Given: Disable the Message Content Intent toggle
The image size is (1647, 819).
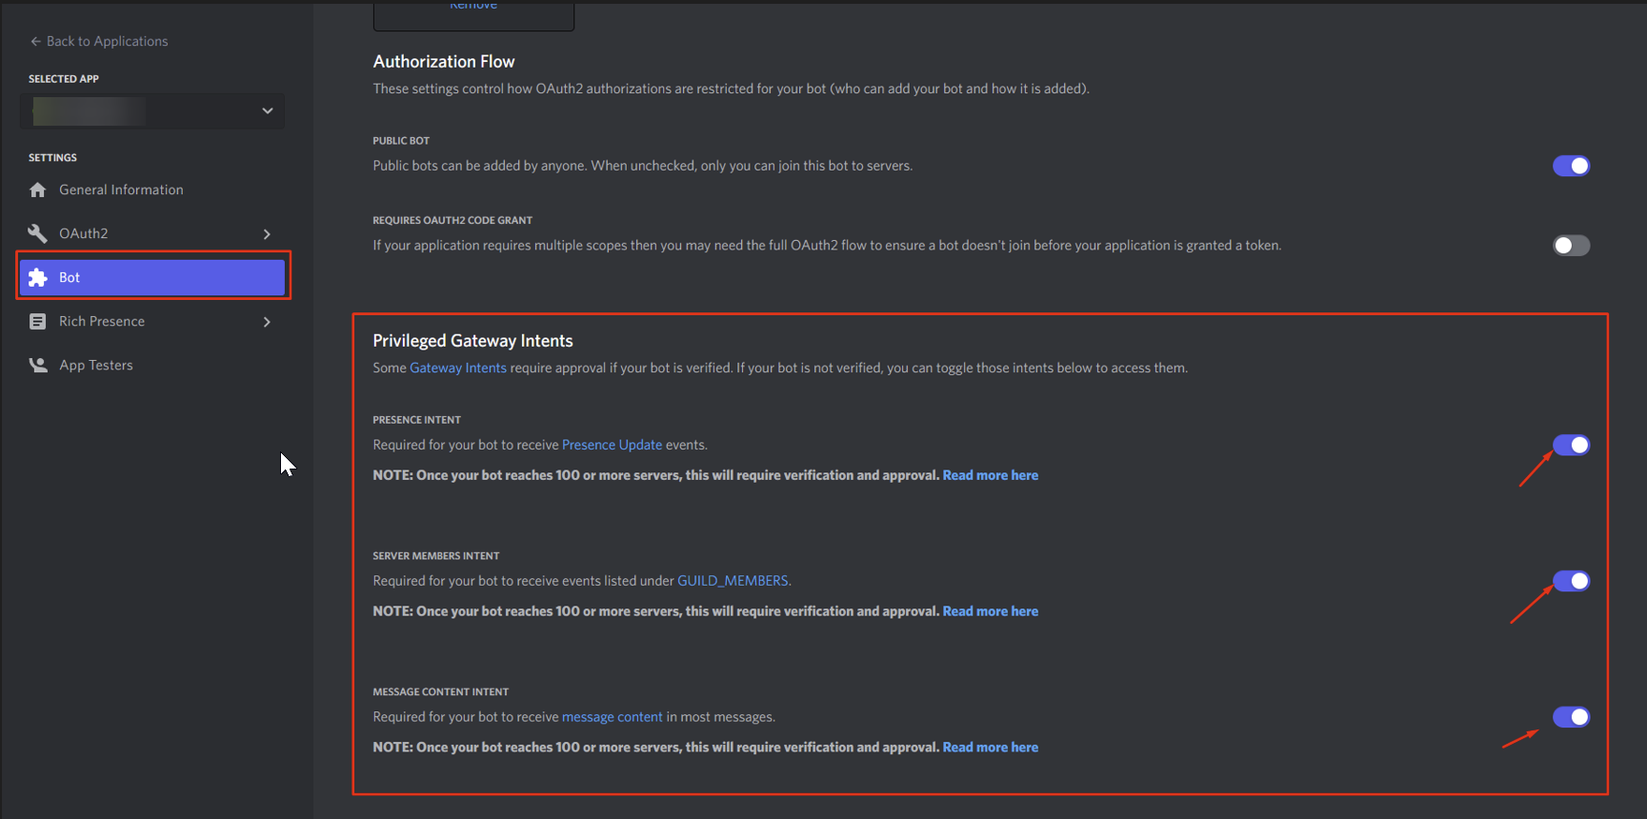Looking at the screenshot, I should pos(1571,717).
